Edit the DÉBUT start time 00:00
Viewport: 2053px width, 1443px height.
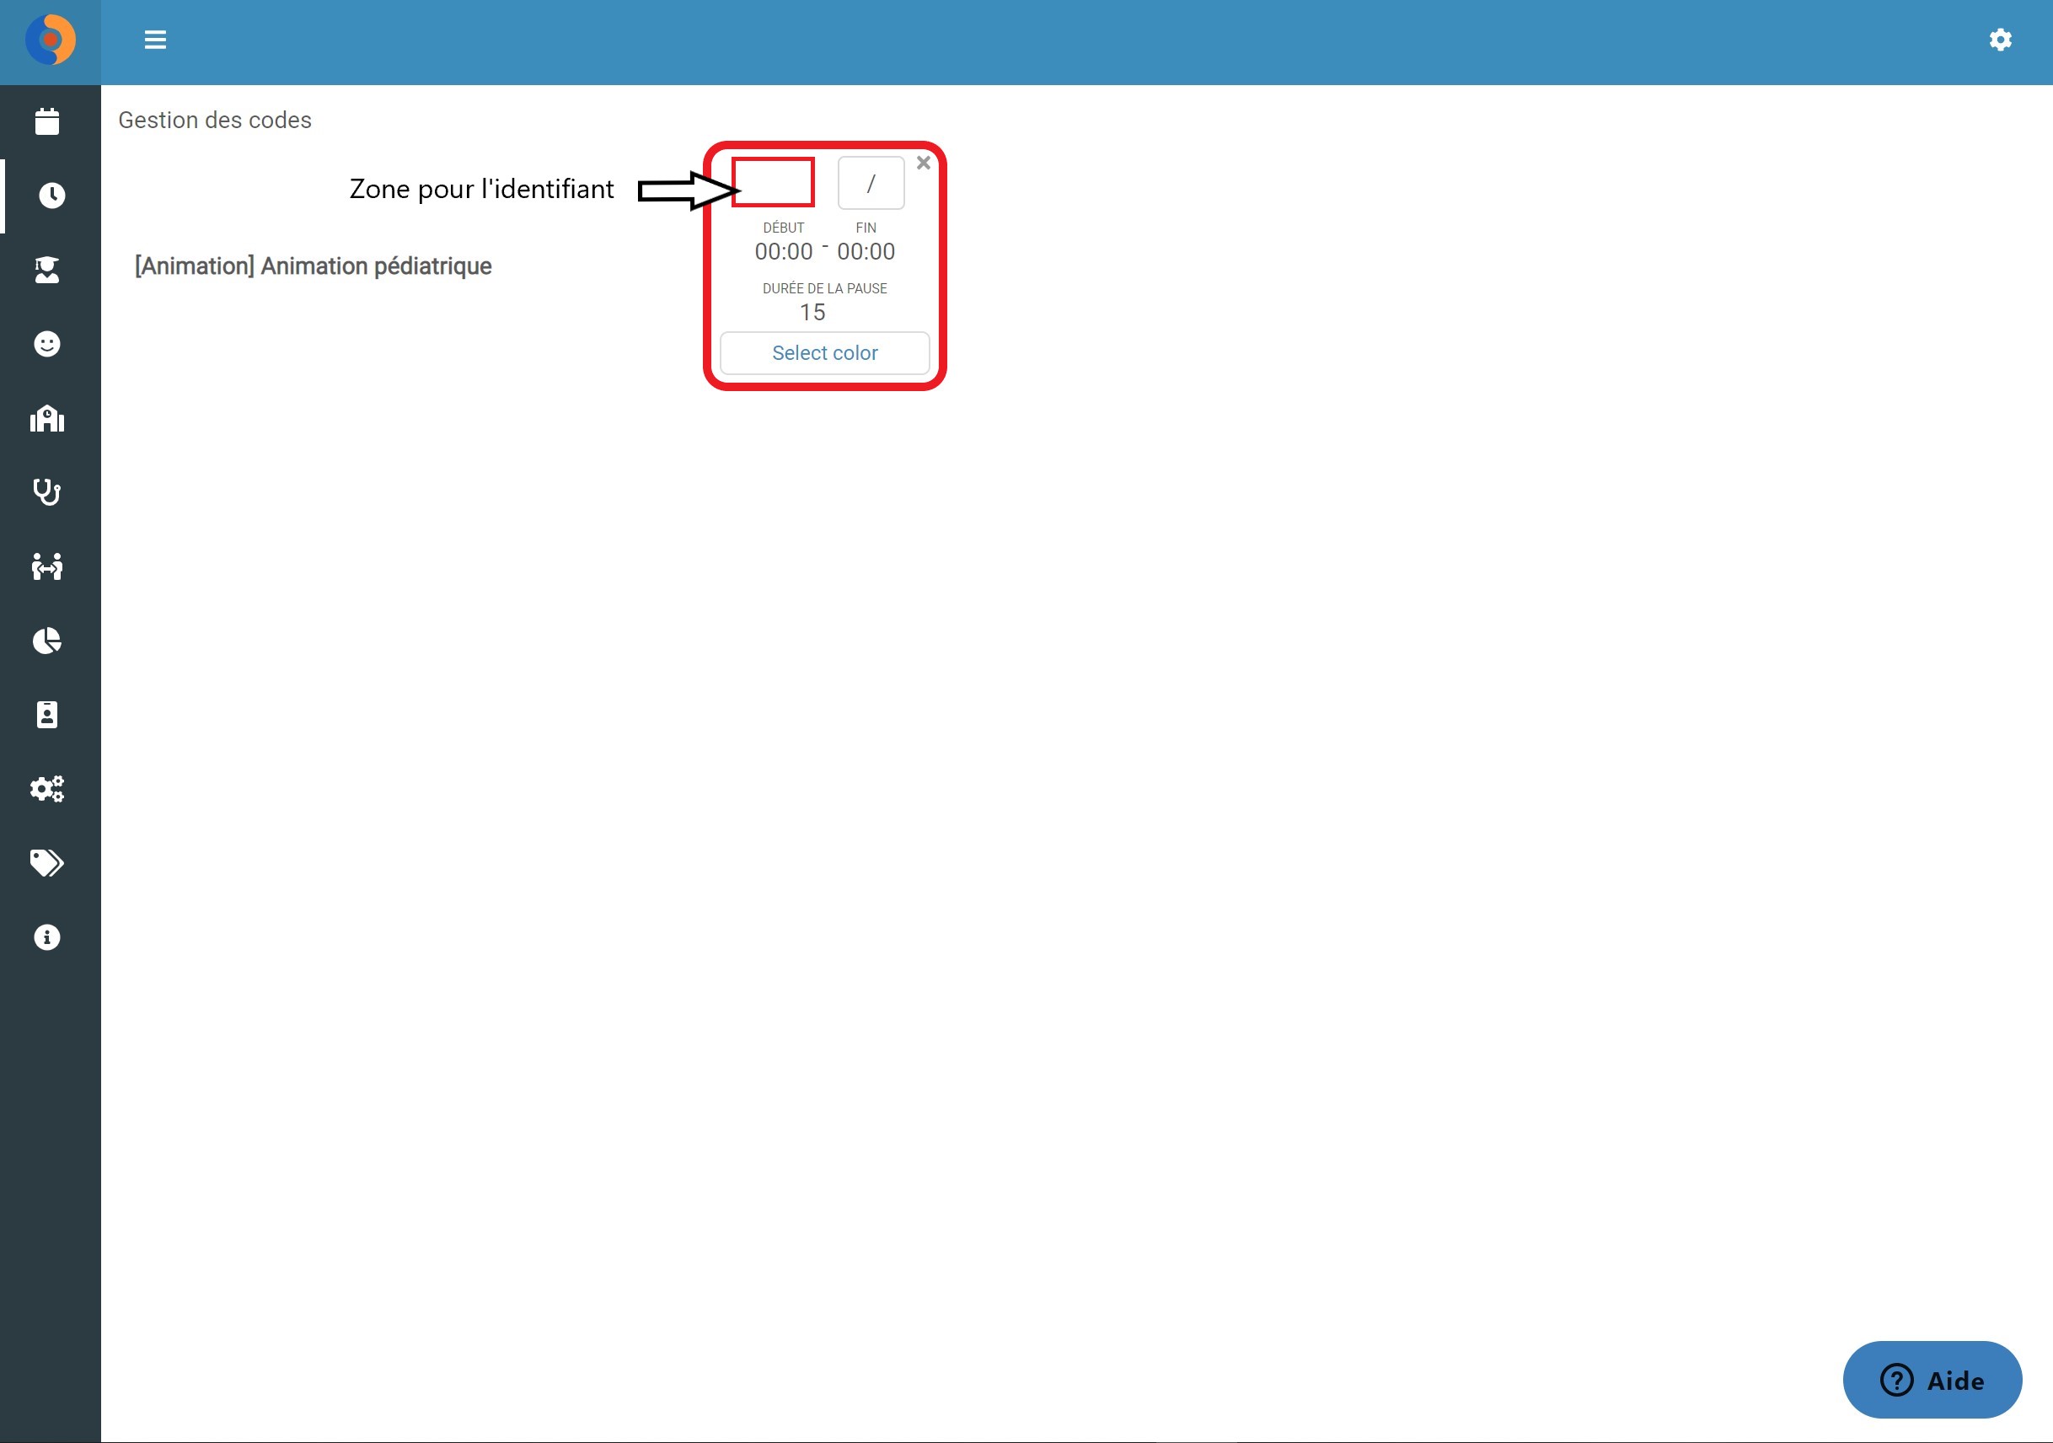(784, 252)
